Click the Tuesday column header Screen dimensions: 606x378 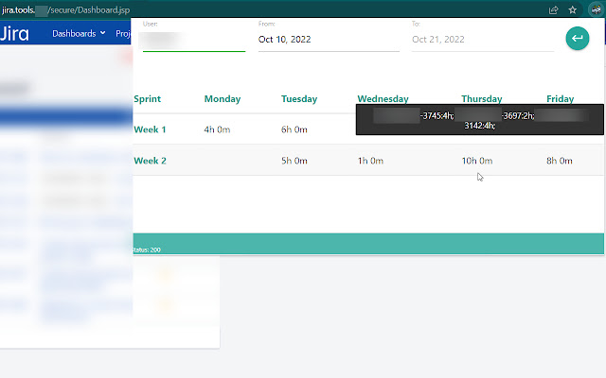[x=299, y=98]
